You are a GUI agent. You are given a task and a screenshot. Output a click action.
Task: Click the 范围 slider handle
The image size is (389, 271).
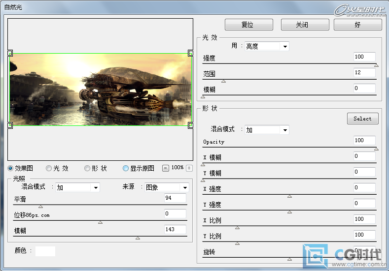(223, 81)
